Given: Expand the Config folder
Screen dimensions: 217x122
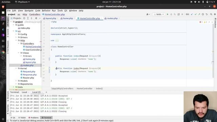Looking at the screenshot, I should pyautogui.click(x=16, y=34).
